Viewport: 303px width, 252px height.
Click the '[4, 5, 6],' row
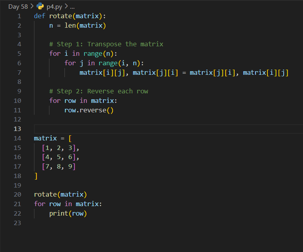pyautogui.click(x=60, y=157)
